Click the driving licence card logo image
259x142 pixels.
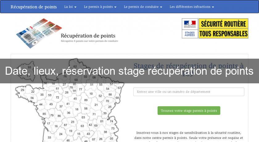39,33
